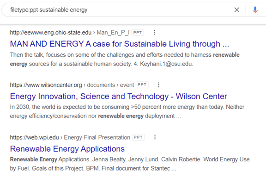Open Energy Innovation, Science and Technology result
The height and width of the screenshot is (177, 266).
(x=118, y=96)
